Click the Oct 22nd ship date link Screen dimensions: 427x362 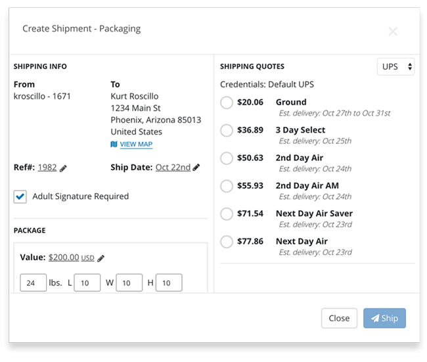[173, 168]
